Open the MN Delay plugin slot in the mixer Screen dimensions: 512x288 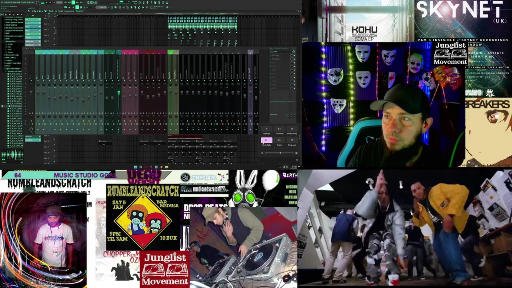coord(275,56)
